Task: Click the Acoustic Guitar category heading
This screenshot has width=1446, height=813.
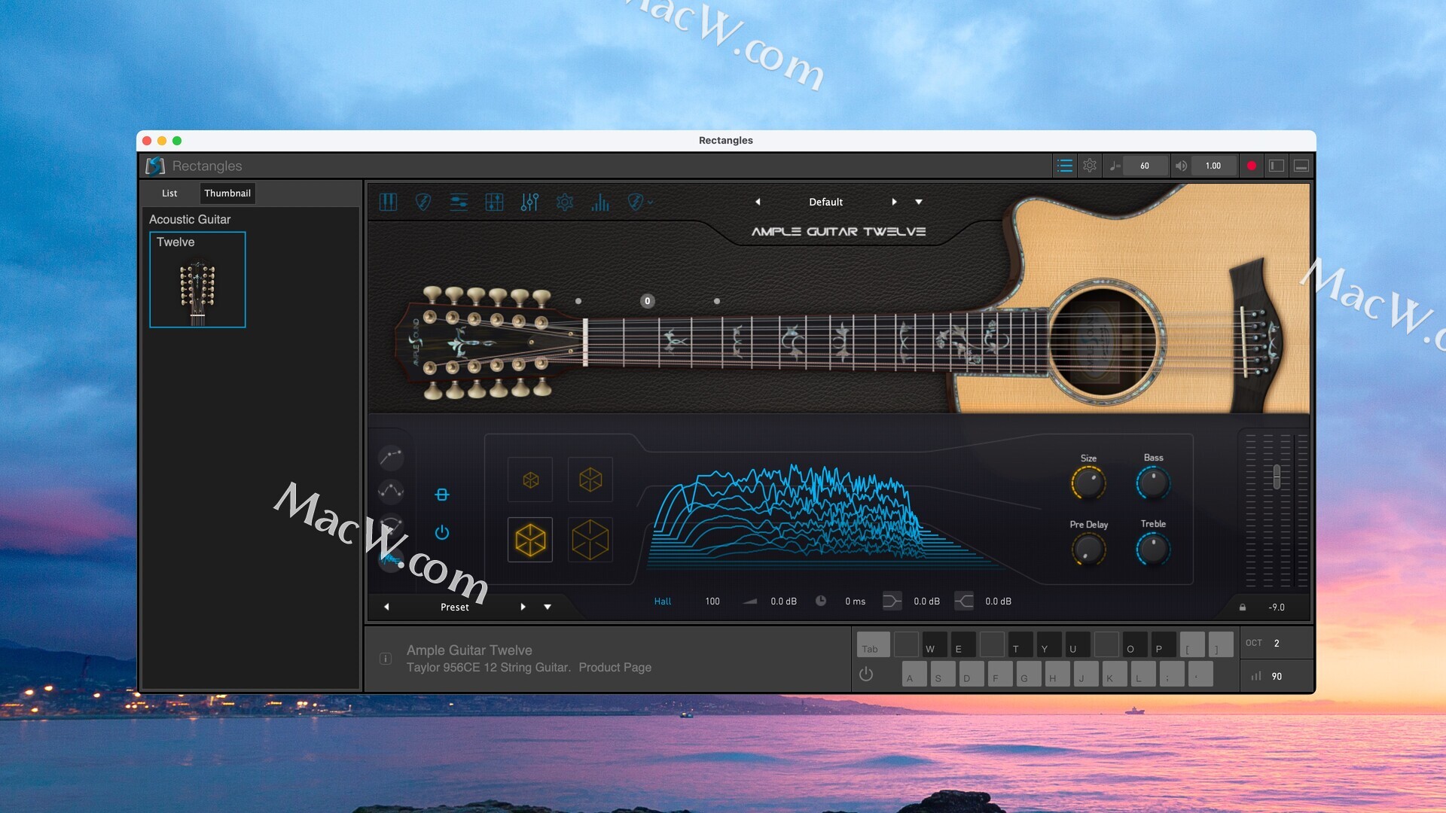Action: pyautogui.click(x=190, y=219)
